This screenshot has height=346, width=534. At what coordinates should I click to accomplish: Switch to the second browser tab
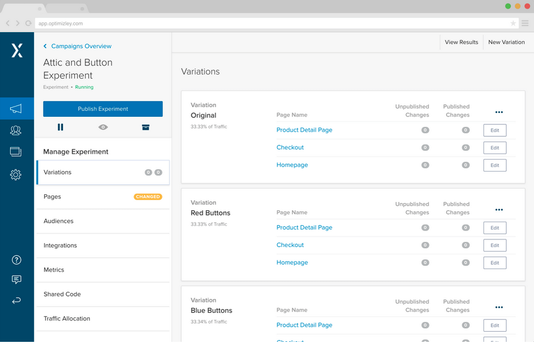pyautogui.click(x=67, y=8)
